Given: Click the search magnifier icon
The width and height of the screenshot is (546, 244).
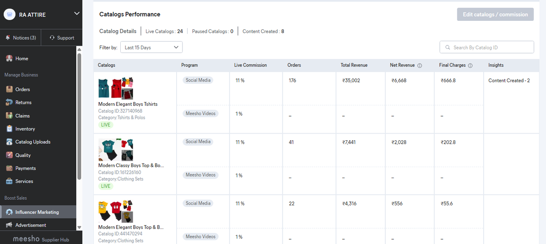Looking at the screenshot, I should [447, 48].
